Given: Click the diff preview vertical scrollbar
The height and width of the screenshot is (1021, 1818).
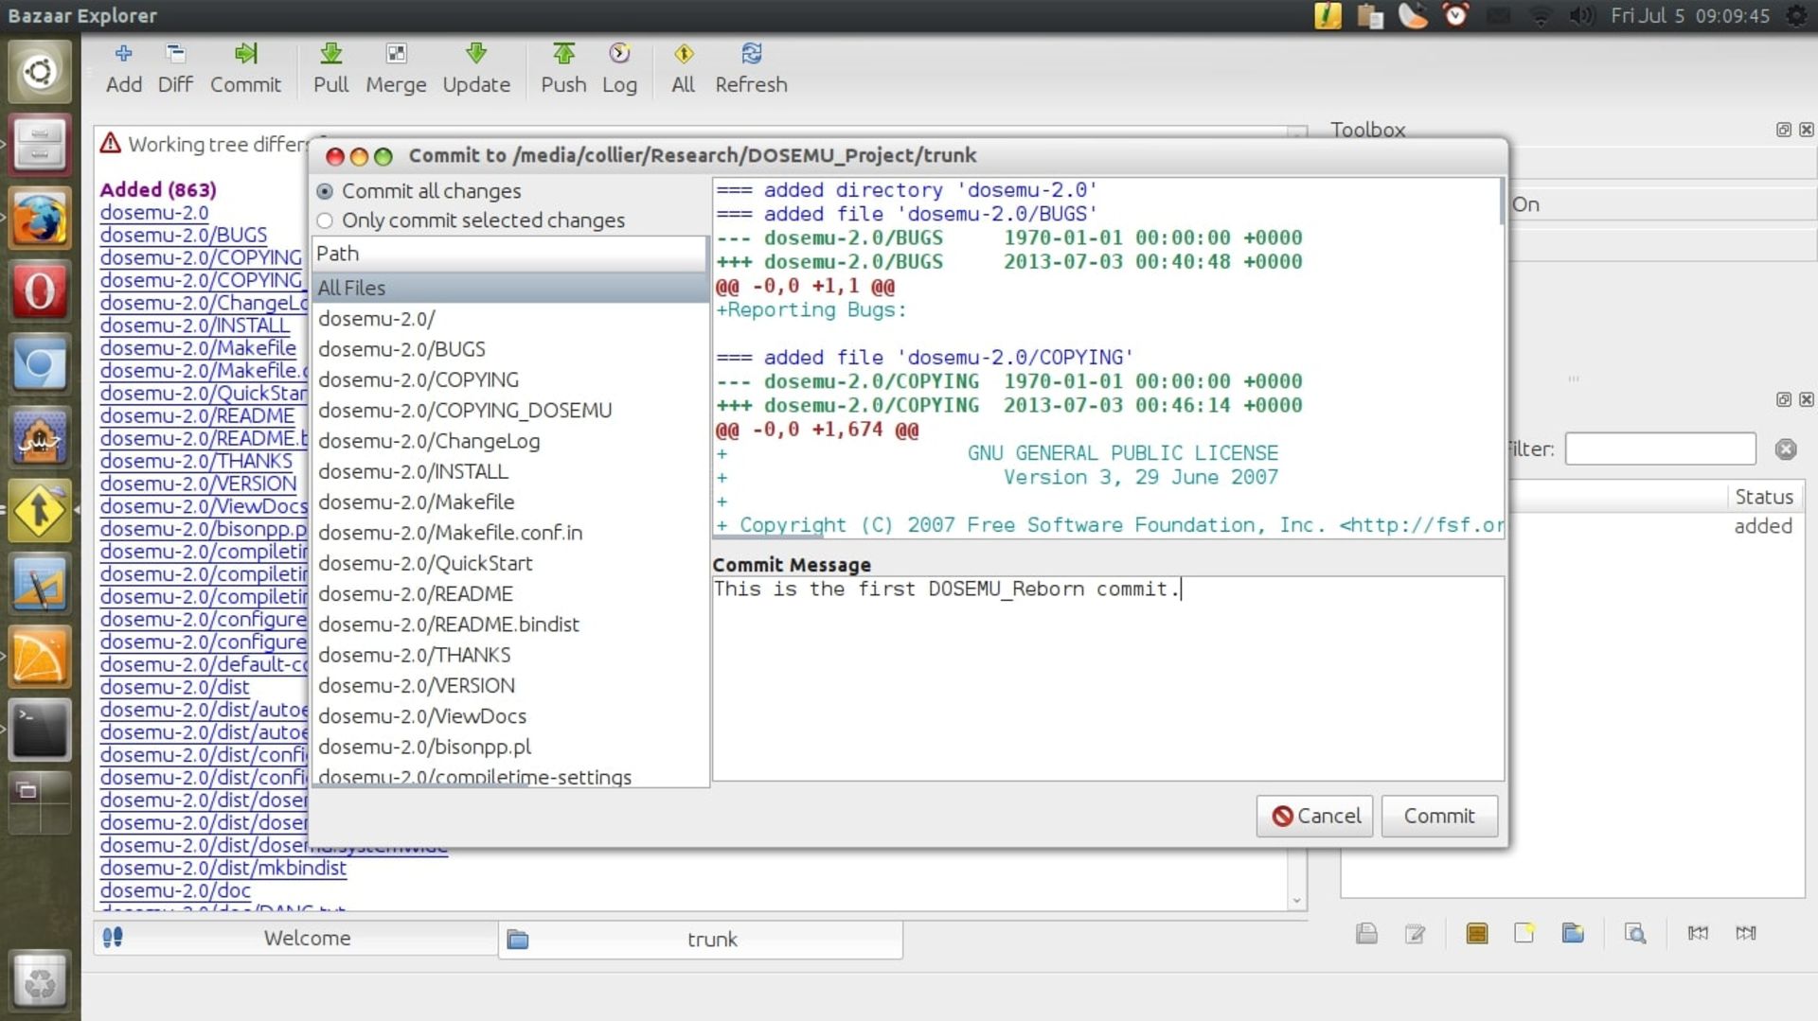Looking at the screenshot, I should (x=1501, y=201).
